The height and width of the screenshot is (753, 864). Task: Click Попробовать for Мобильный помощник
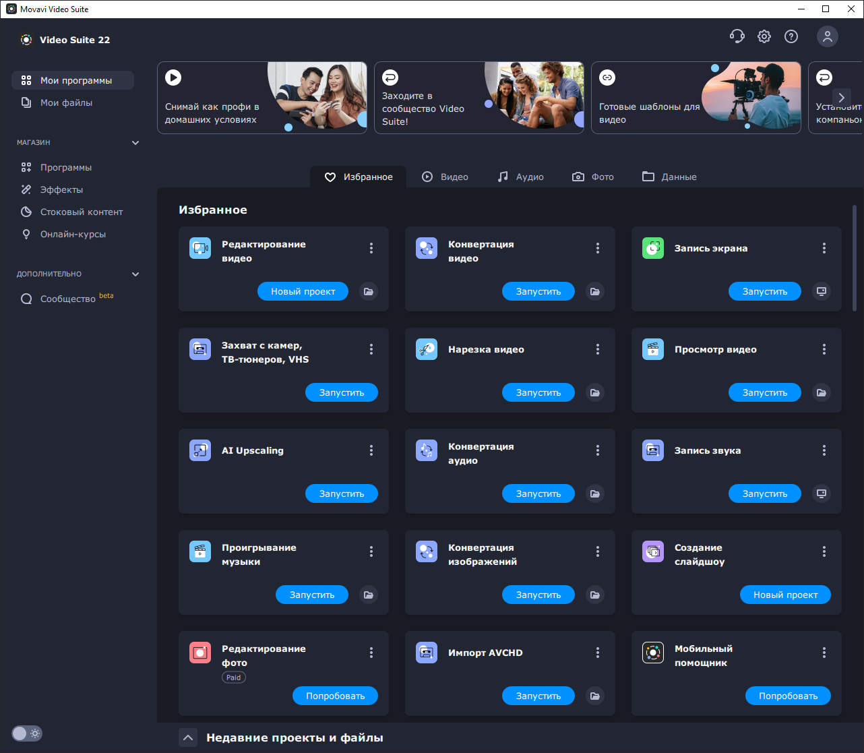click(788, 696)
